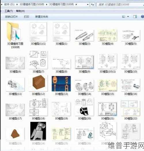The width and height of the screenshot is (144, 151).
Task: Expand arrow after 软件 (D:)
Action: point(17,4)
